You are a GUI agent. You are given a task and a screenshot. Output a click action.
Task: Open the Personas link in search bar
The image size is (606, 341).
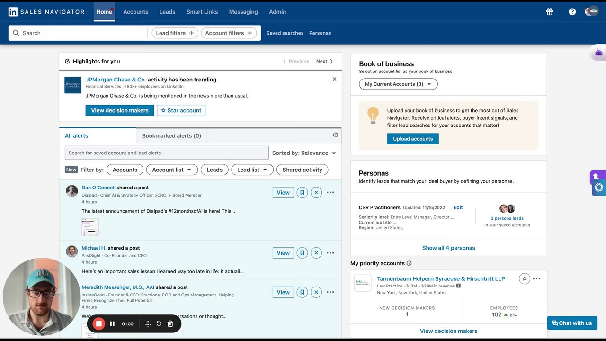click(x=320, y=33)
